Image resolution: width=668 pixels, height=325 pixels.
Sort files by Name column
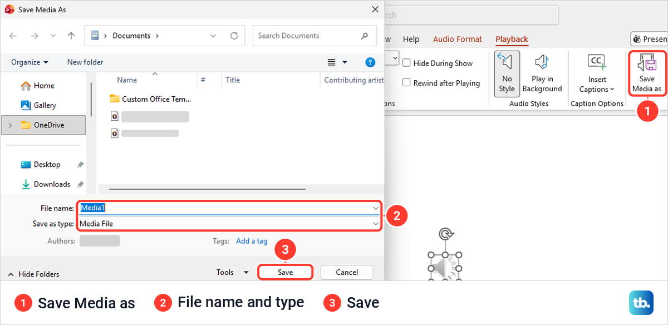[x=127, y=80]
